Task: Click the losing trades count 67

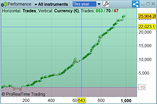Action: [116, 11]
